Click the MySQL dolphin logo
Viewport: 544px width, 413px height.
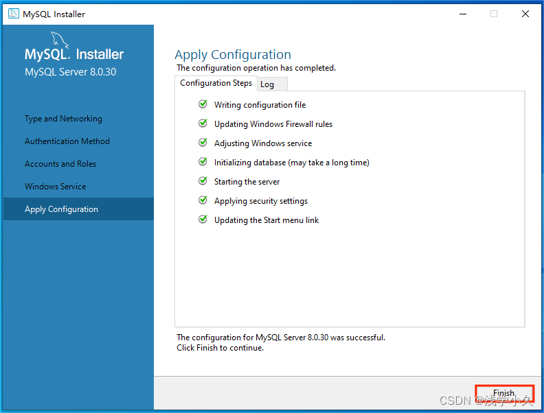click(60, 40)
